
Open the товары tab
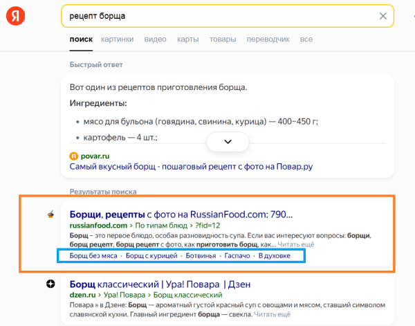[x=223, y=39]
